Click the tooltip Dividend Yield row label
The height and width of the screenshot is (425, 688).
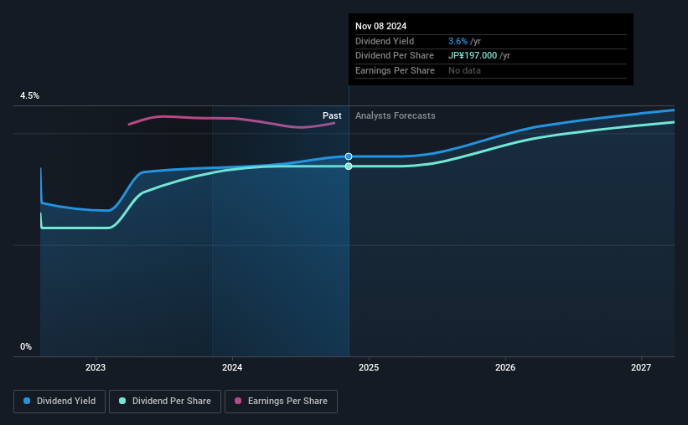tap(385, 41)
